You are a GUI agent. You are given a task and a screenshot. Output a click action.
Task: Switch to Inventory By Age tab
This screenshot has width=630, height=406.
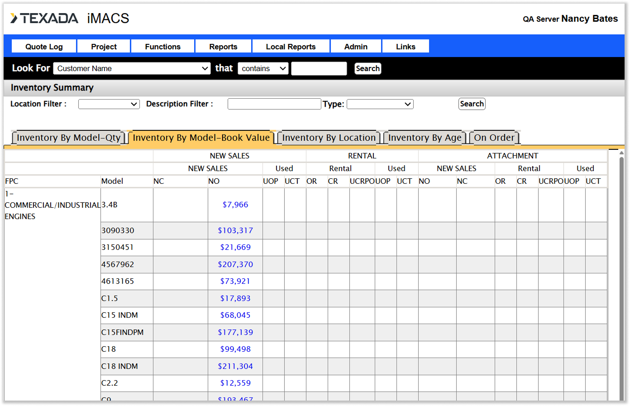click(x=425, y=138)
